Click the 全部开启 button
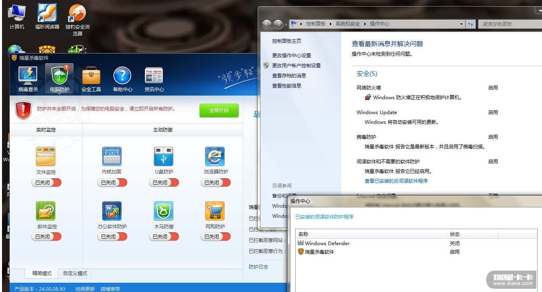The width and height of the screenshot is (542, 292). click(219, 111)
